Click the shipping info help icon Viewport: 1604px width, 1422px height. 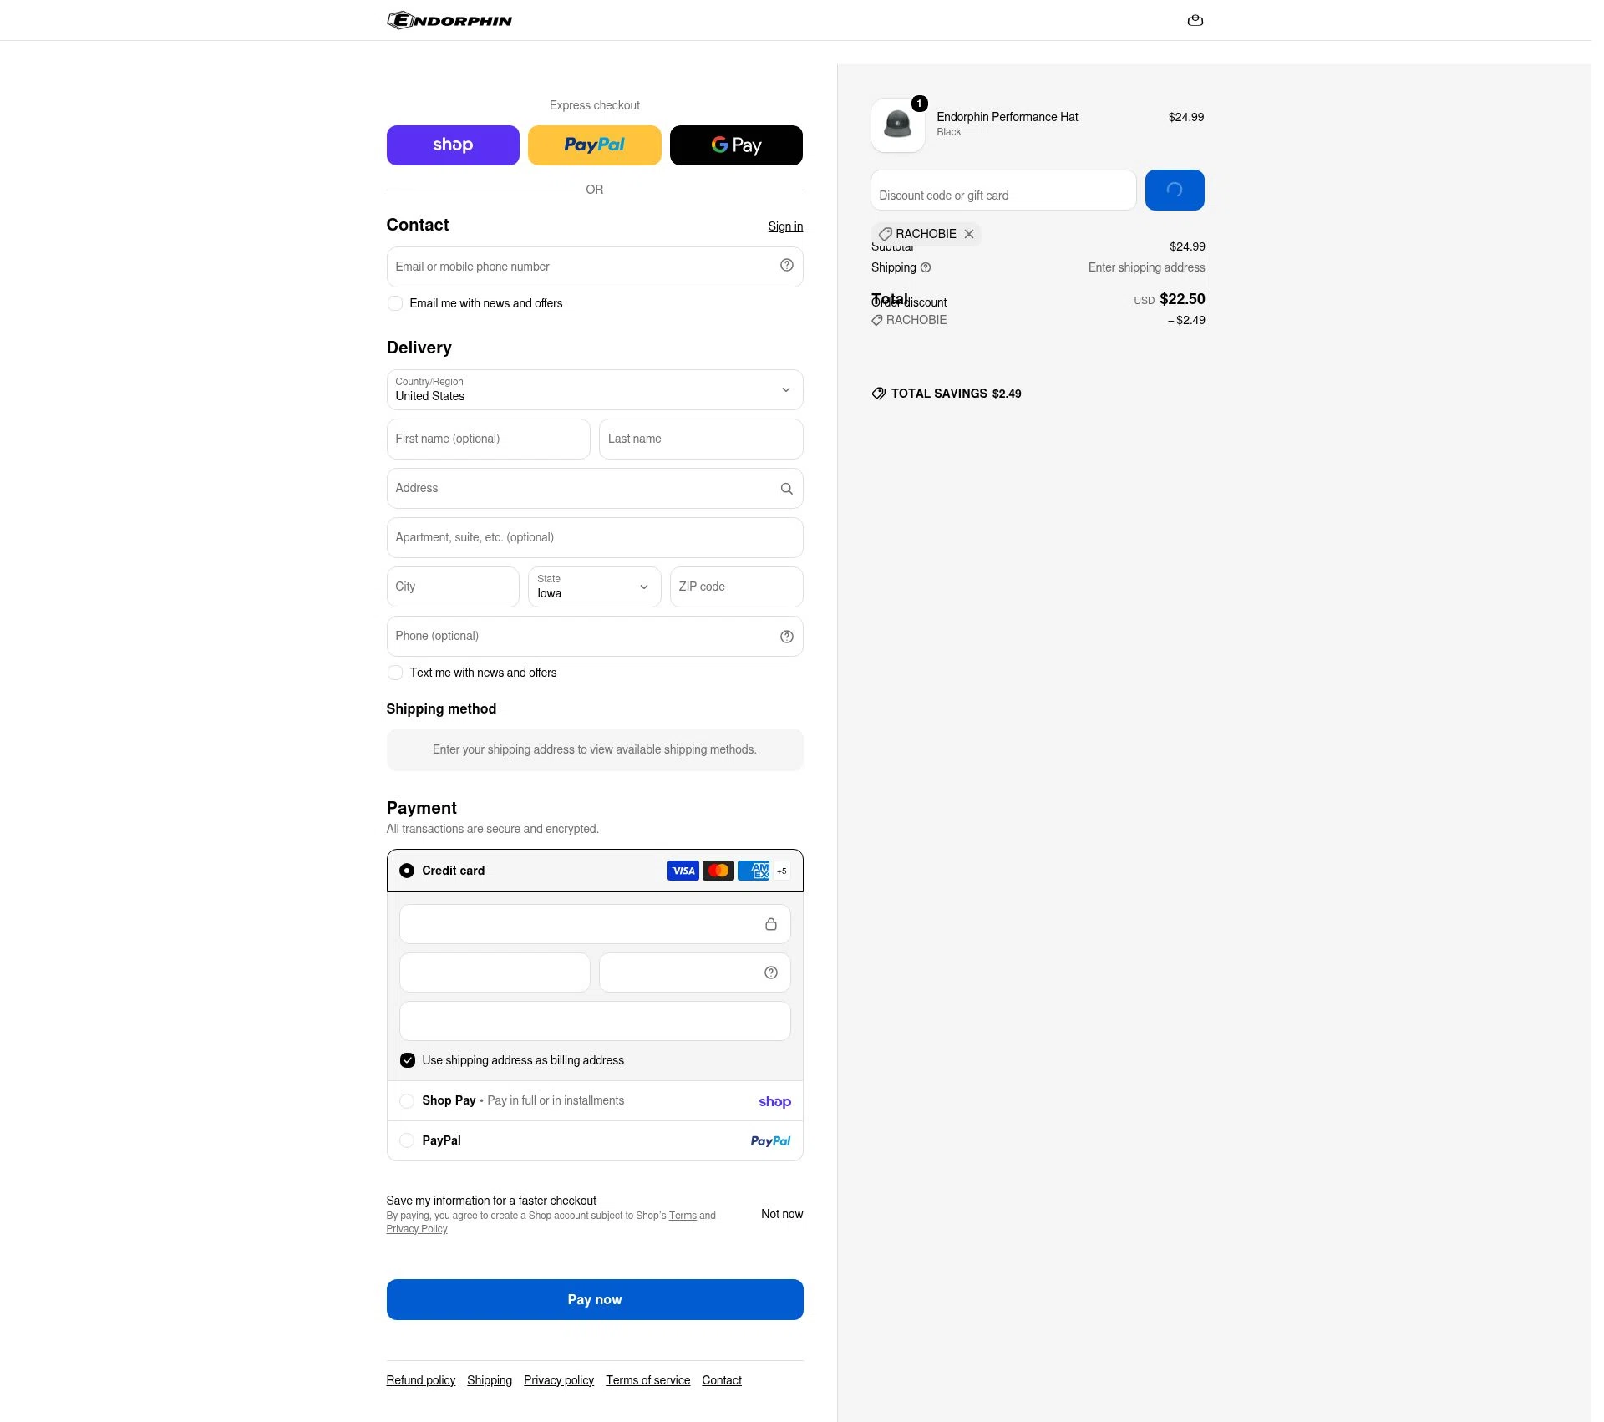pos(925,267)
